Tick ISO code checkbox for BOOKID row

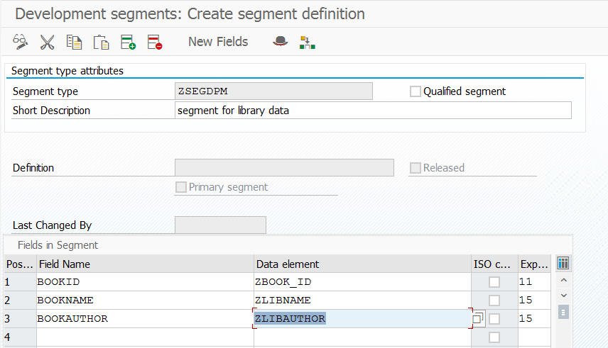(x=494, y=282)
